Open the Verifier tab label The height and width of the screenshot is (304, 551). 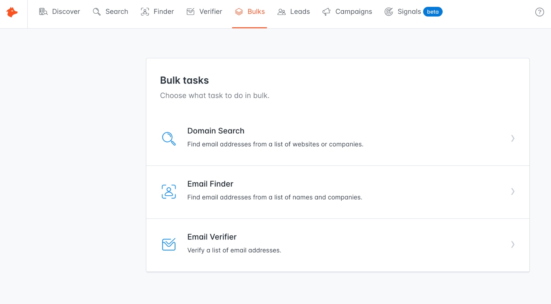pyautogui.click(x=211, y=12)
